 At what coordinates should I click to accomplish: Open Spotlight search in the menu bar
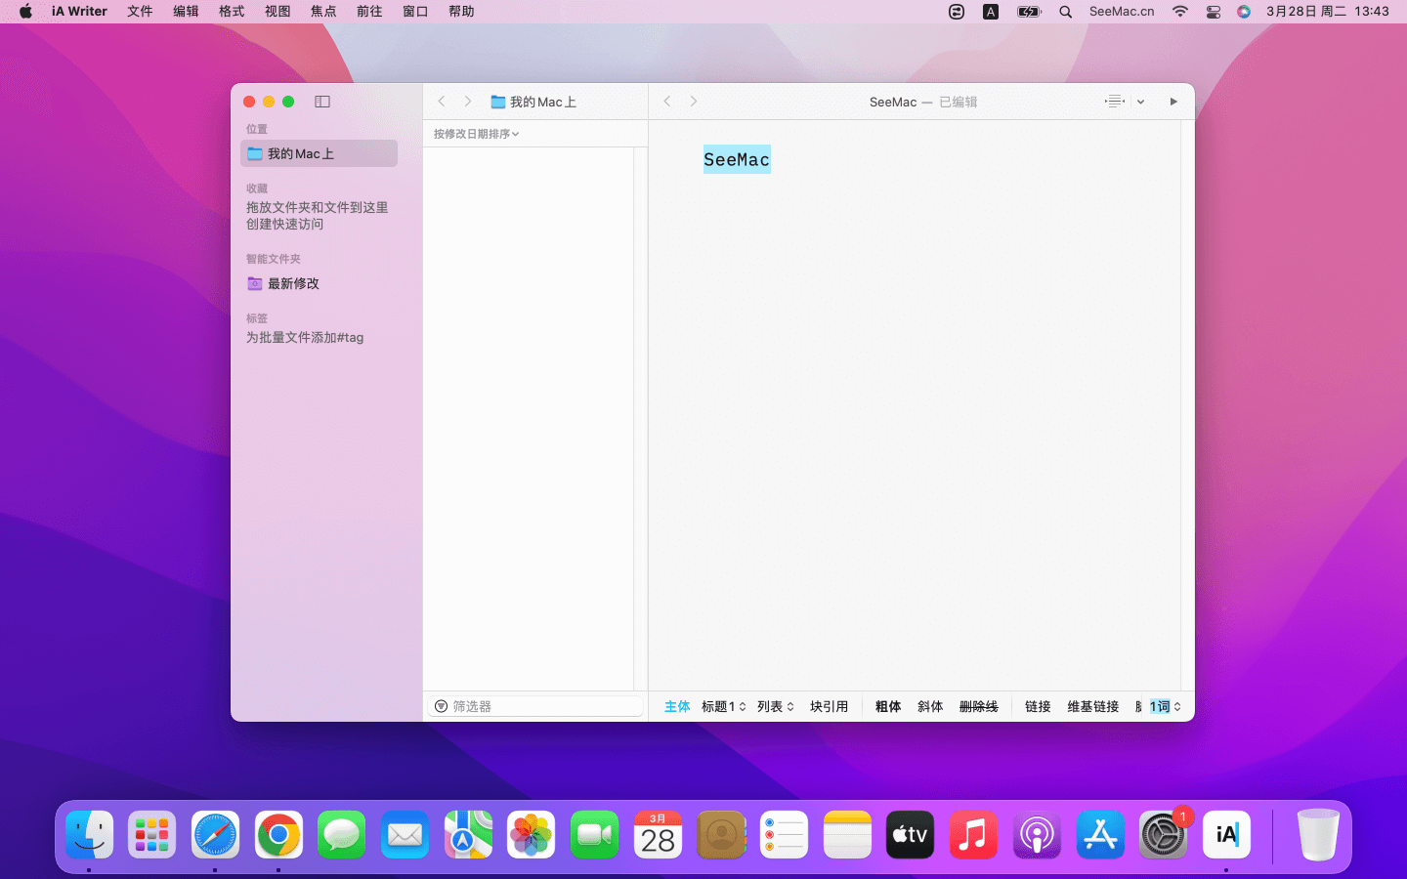(x=1066, y=12)
